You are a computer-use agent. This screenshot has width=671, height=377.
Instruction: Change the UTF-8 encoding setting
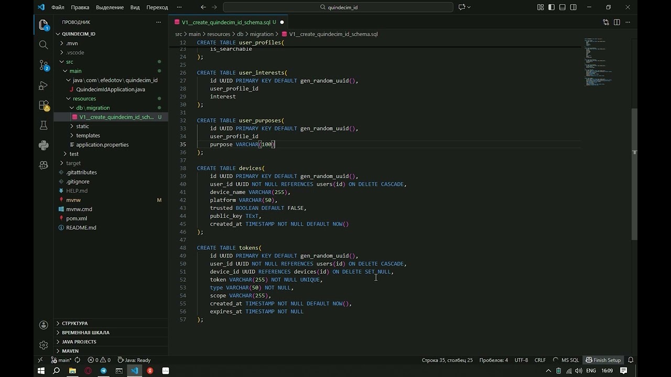(521, 360)
